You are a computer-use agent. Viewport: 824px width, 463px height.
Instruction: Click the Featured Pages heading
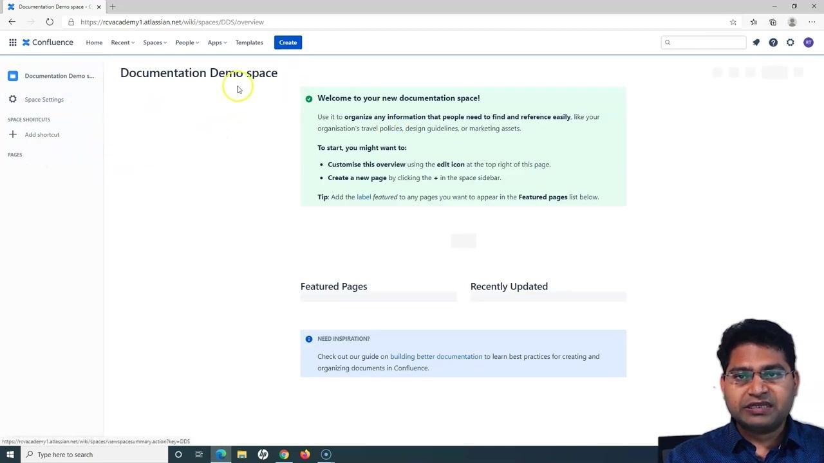[333, 286]
